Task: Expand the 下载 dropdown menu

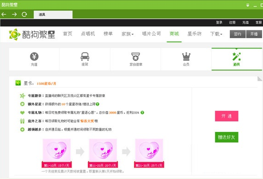Action: (216, 34)
